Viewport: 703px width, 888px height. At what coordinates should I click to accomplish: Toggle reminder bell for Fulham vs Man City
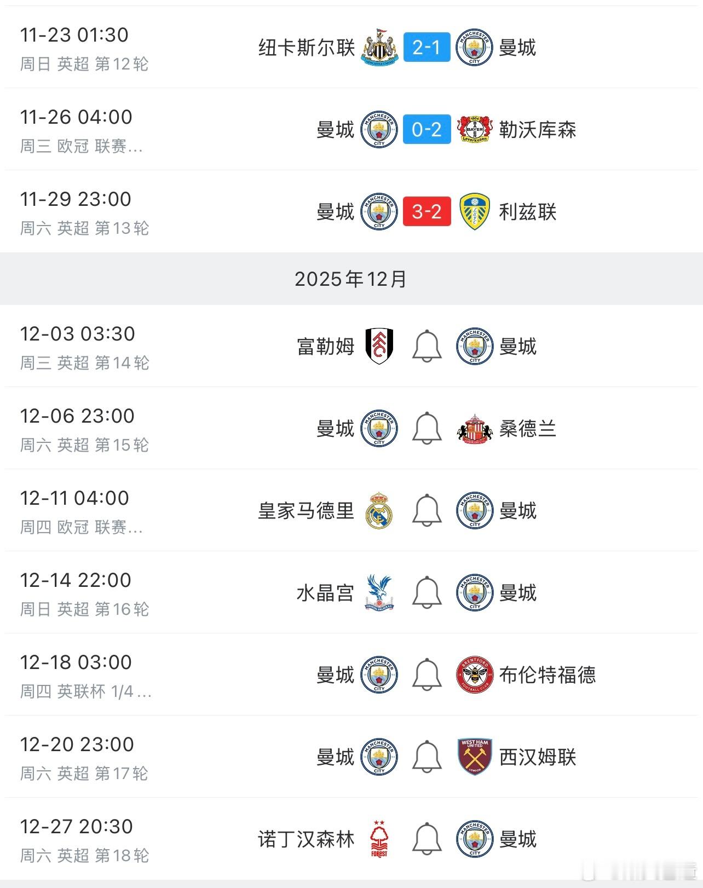(x=427, y=346)
